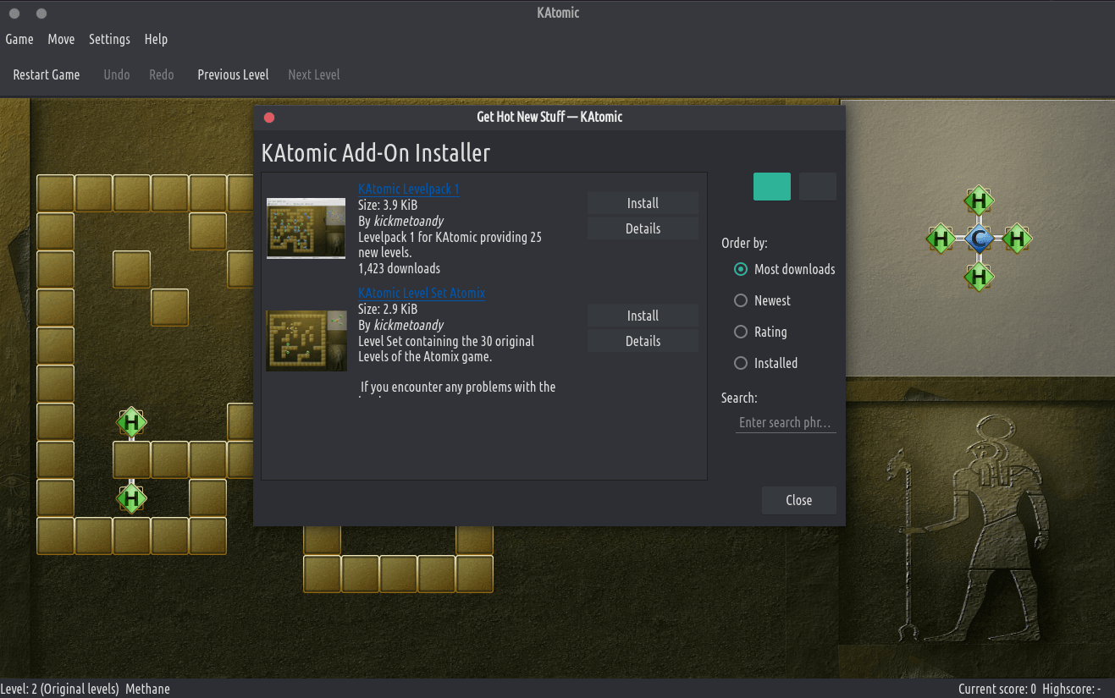Image resolution: width=1115 pixels, height=698 pixels.
Task: Order add-ons by Rating
Action: tap(741, 332)
